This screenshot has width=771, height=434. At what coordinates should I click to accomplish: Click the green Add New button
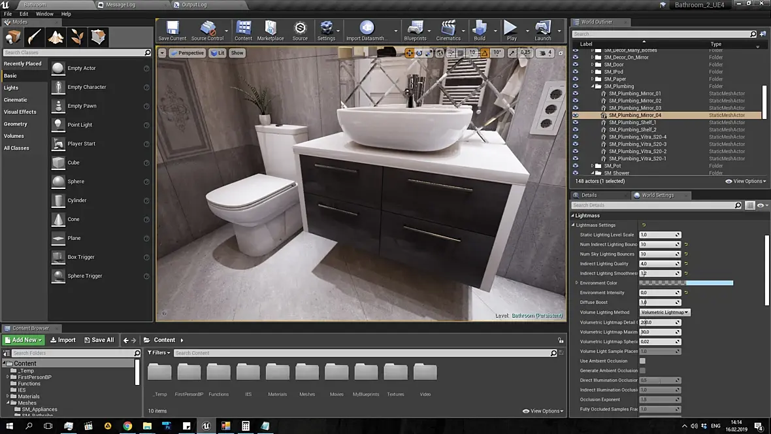pyautogui.click(x=23, y=340)
